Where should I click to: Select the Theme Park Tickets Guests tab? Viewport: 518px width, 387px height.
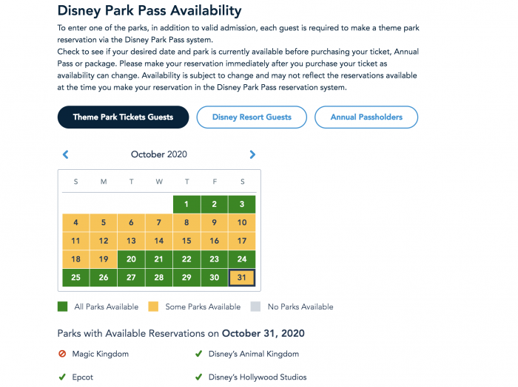[124, 117]
